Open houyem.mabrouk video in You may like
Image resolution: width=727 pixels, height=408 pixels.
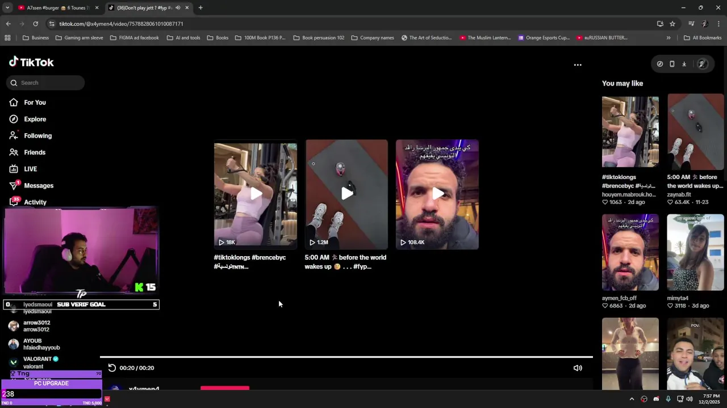click(x=630, y=131)
